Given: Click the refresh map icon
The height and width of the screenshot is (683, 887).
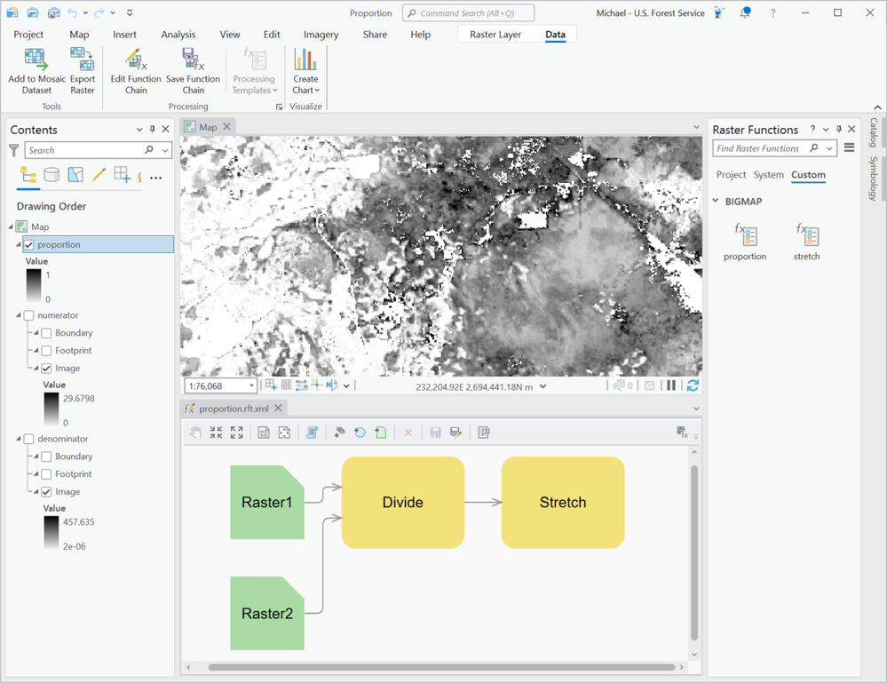Looking at the screenshot, I should point(693,385).
